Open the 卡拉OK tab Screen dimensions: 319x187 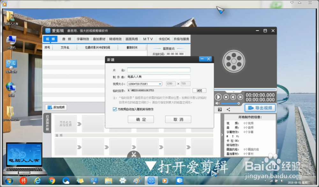tap(164, 39)
